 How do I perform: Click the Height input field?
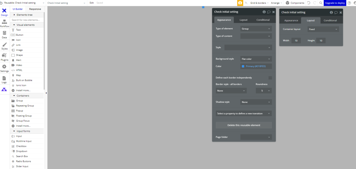[321, 40]
